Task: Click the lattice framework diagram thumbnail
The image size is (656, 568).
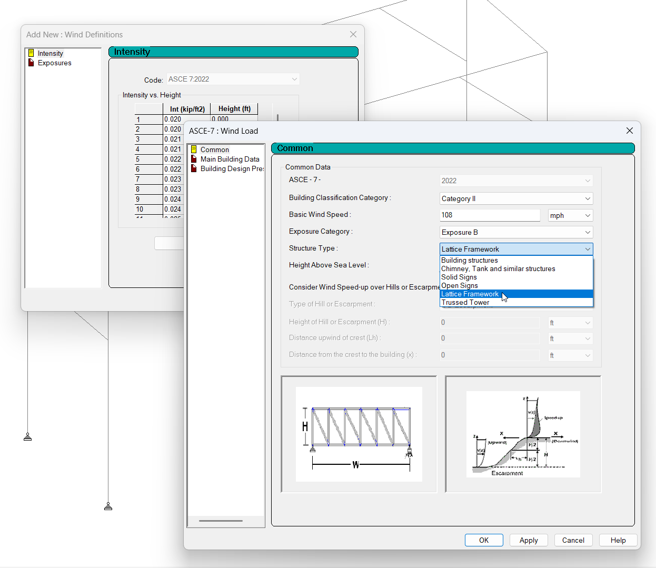Action: tap(359, 434)
